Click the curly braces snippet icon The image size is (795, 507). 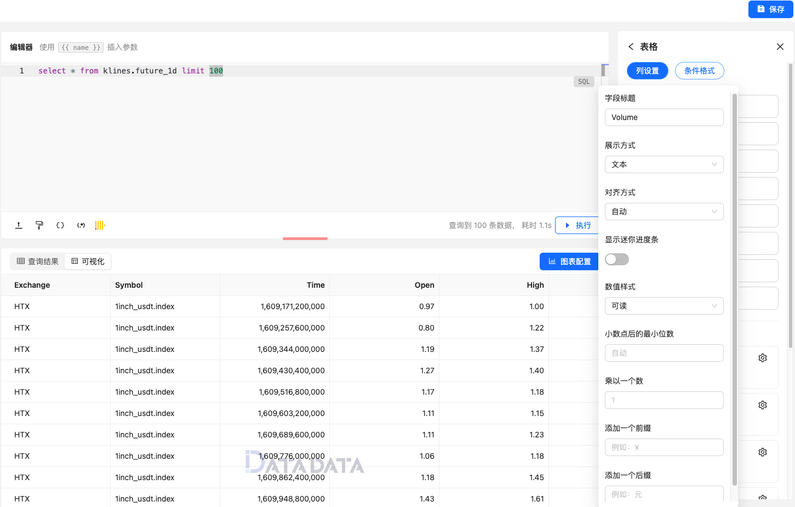tap(60, 225)
